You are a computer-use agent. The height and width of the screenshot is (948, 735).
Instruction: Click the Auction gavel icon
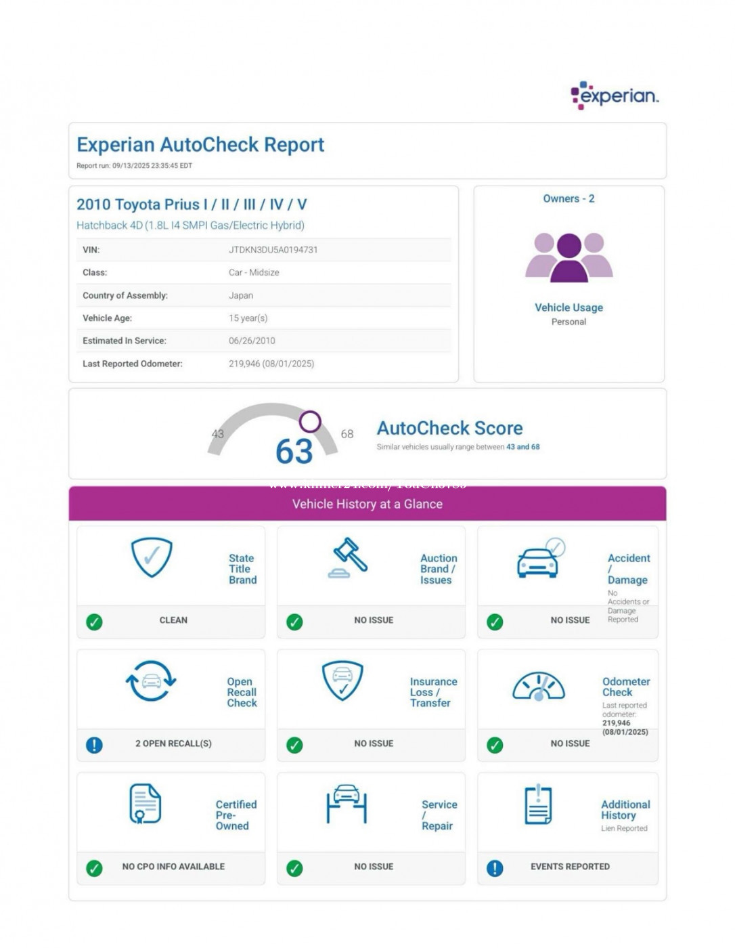(x=348, y=558)
